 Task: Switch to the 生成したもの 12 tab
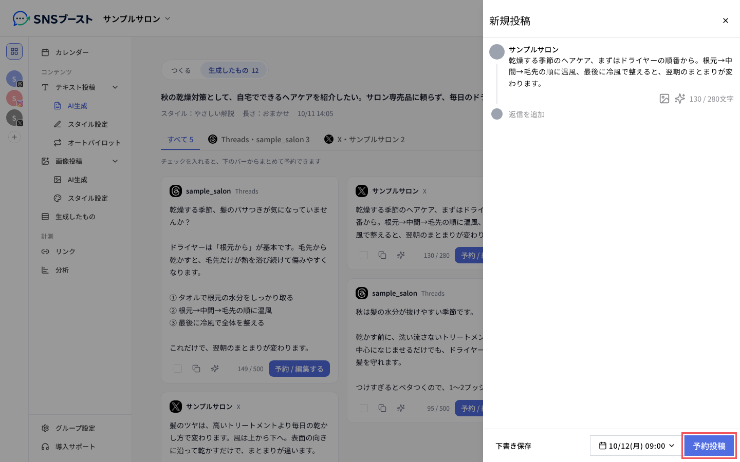click(233, 70)
